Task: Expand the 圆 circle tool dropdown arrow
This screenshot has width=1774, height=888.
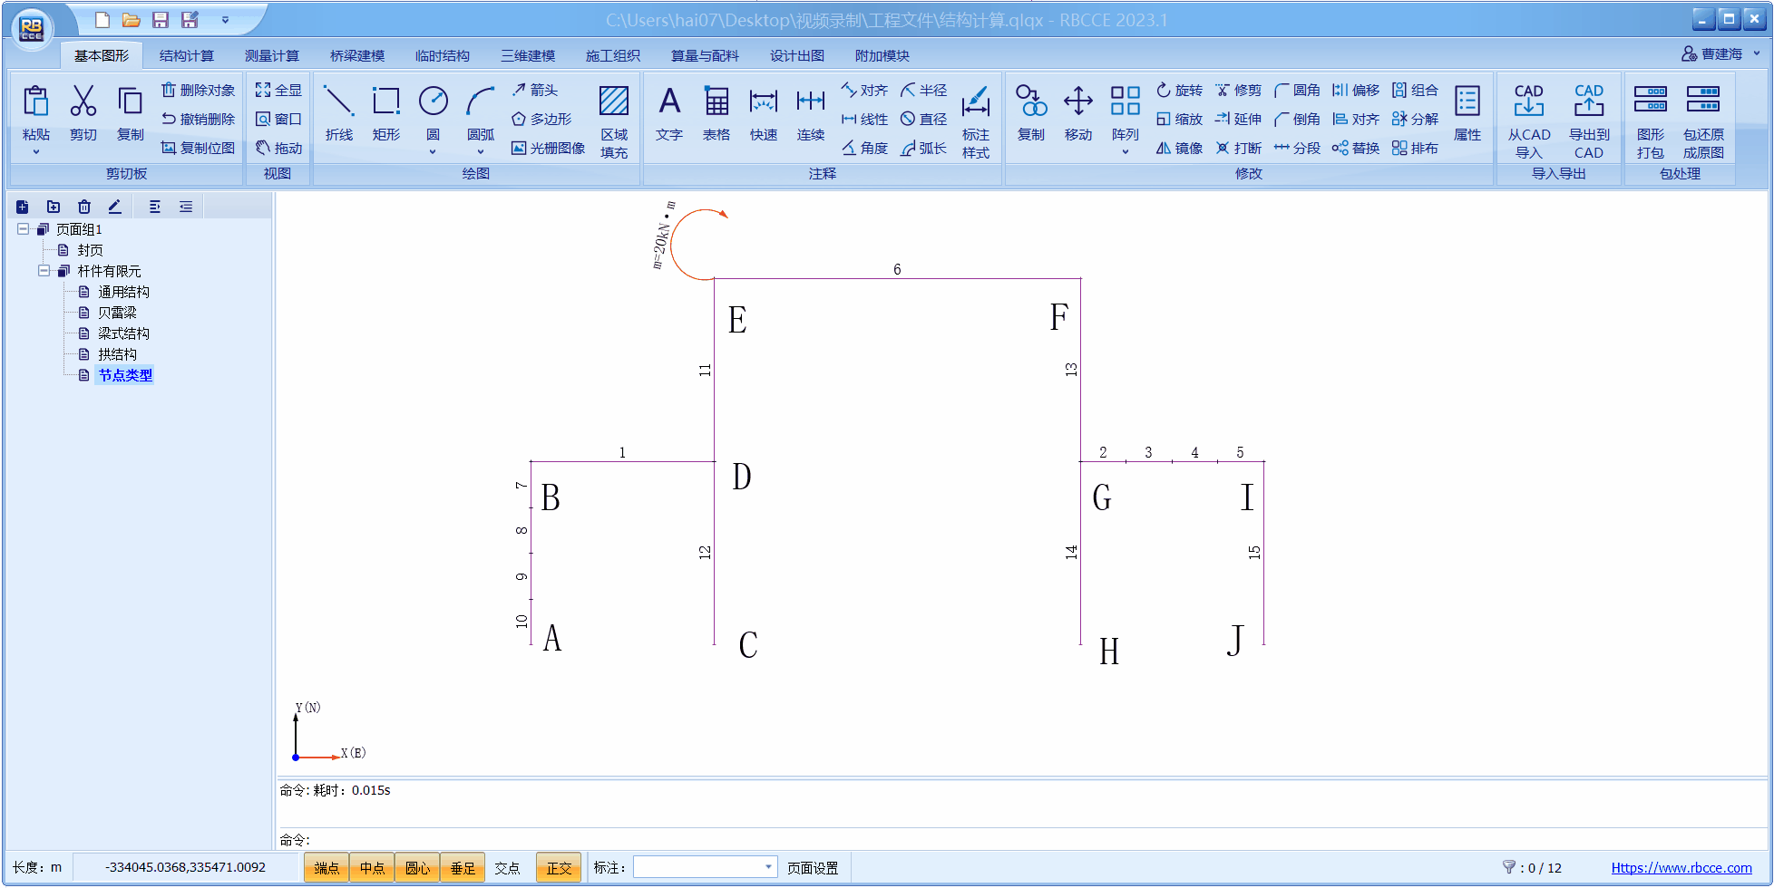Action: (433, 151)
